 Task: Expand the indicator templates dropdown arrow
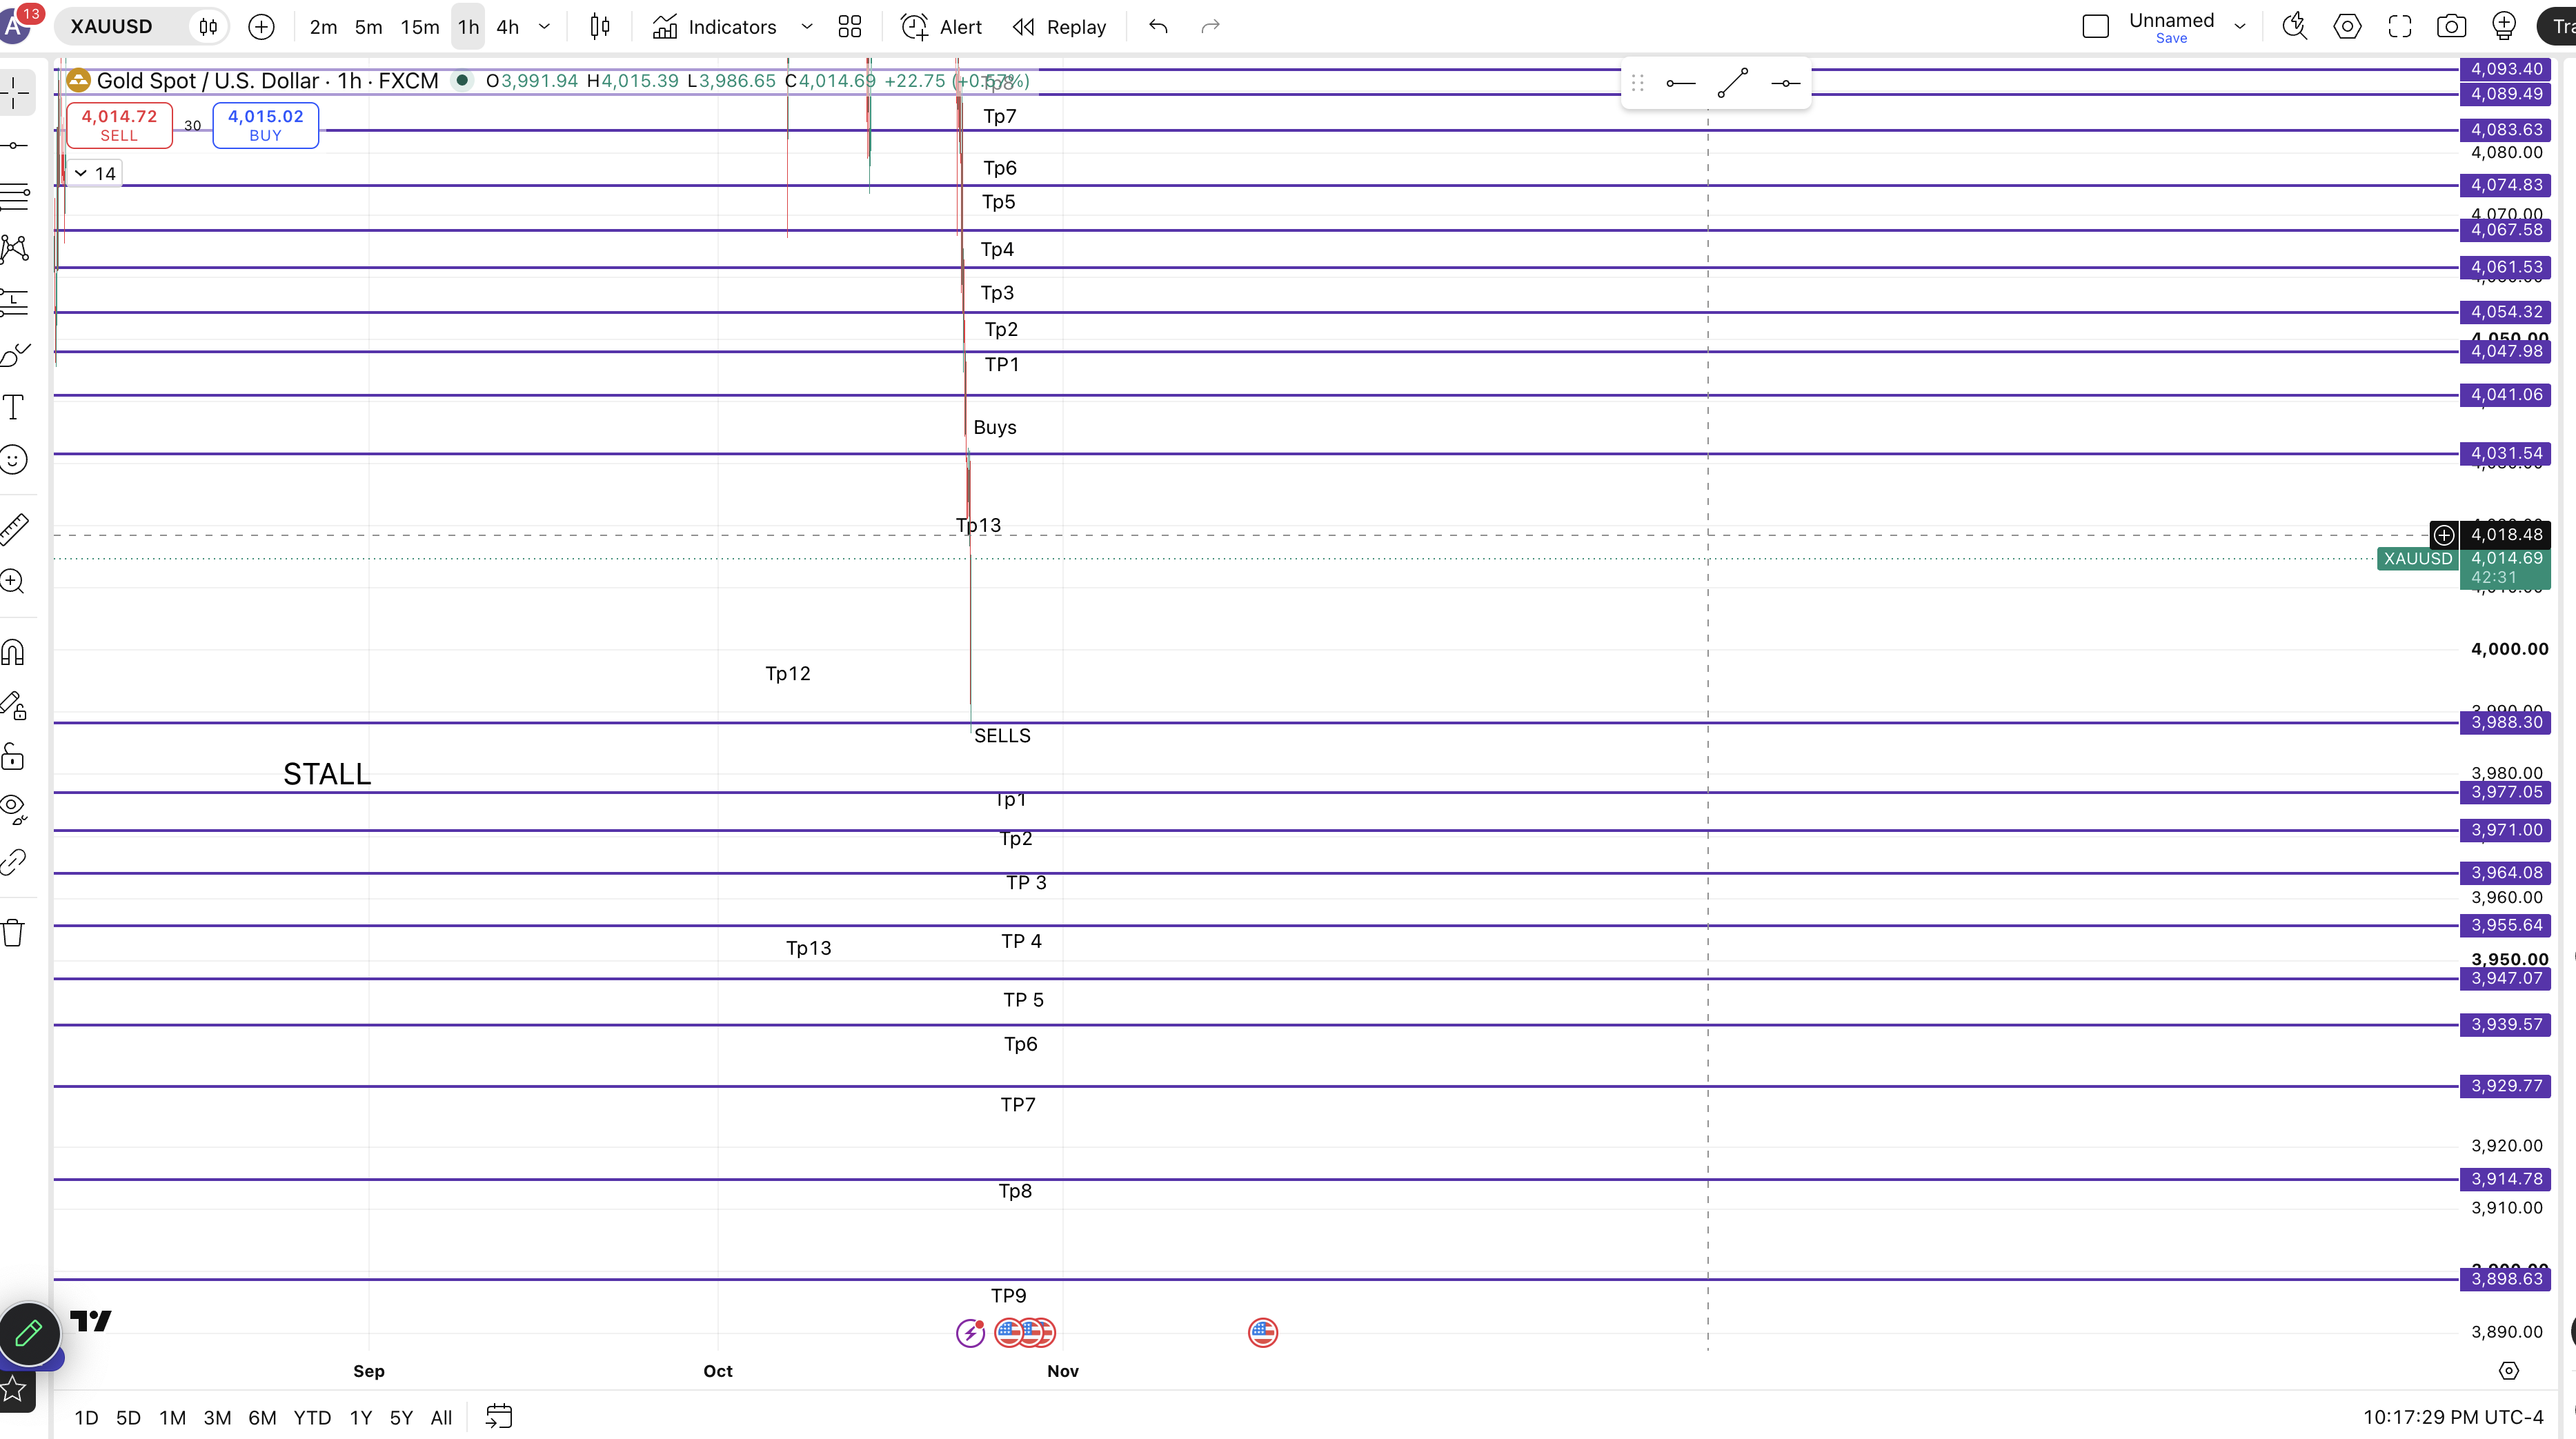pyautogui.click(x=807, y=27)
